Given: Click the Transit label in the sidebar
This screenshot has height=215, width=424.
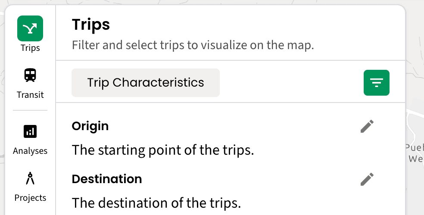Looking at the screenshot, I should pyautogui.click(x=30, y=95).
